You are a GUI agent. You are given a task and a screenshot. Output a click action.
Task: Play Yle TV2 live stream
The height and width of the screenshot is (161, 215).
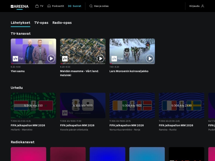tap(100, 58)
